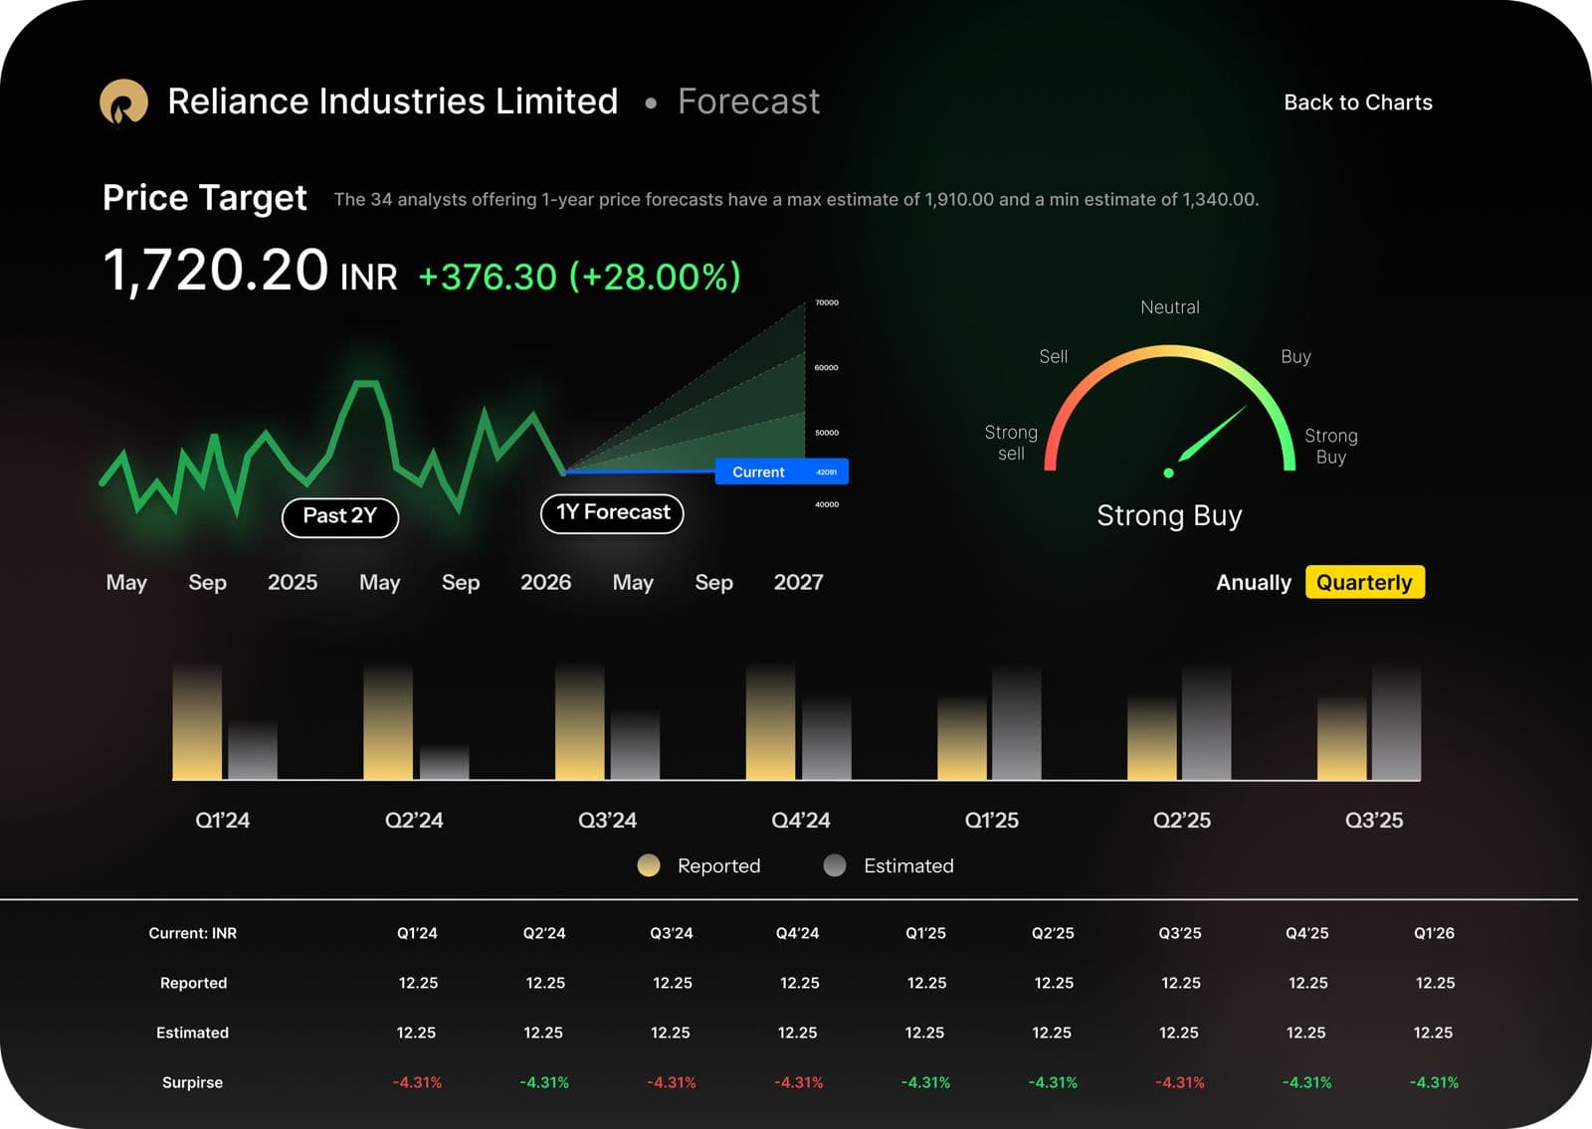Image resolution: width=1592 pixels, height=1129 pixels.
Task: Click the Q4'24 bar chart axis label
Action: (801, 821)
